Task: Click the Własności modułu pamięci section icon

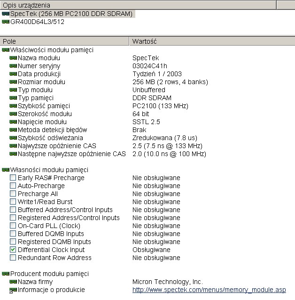Action: pos(6,170)
